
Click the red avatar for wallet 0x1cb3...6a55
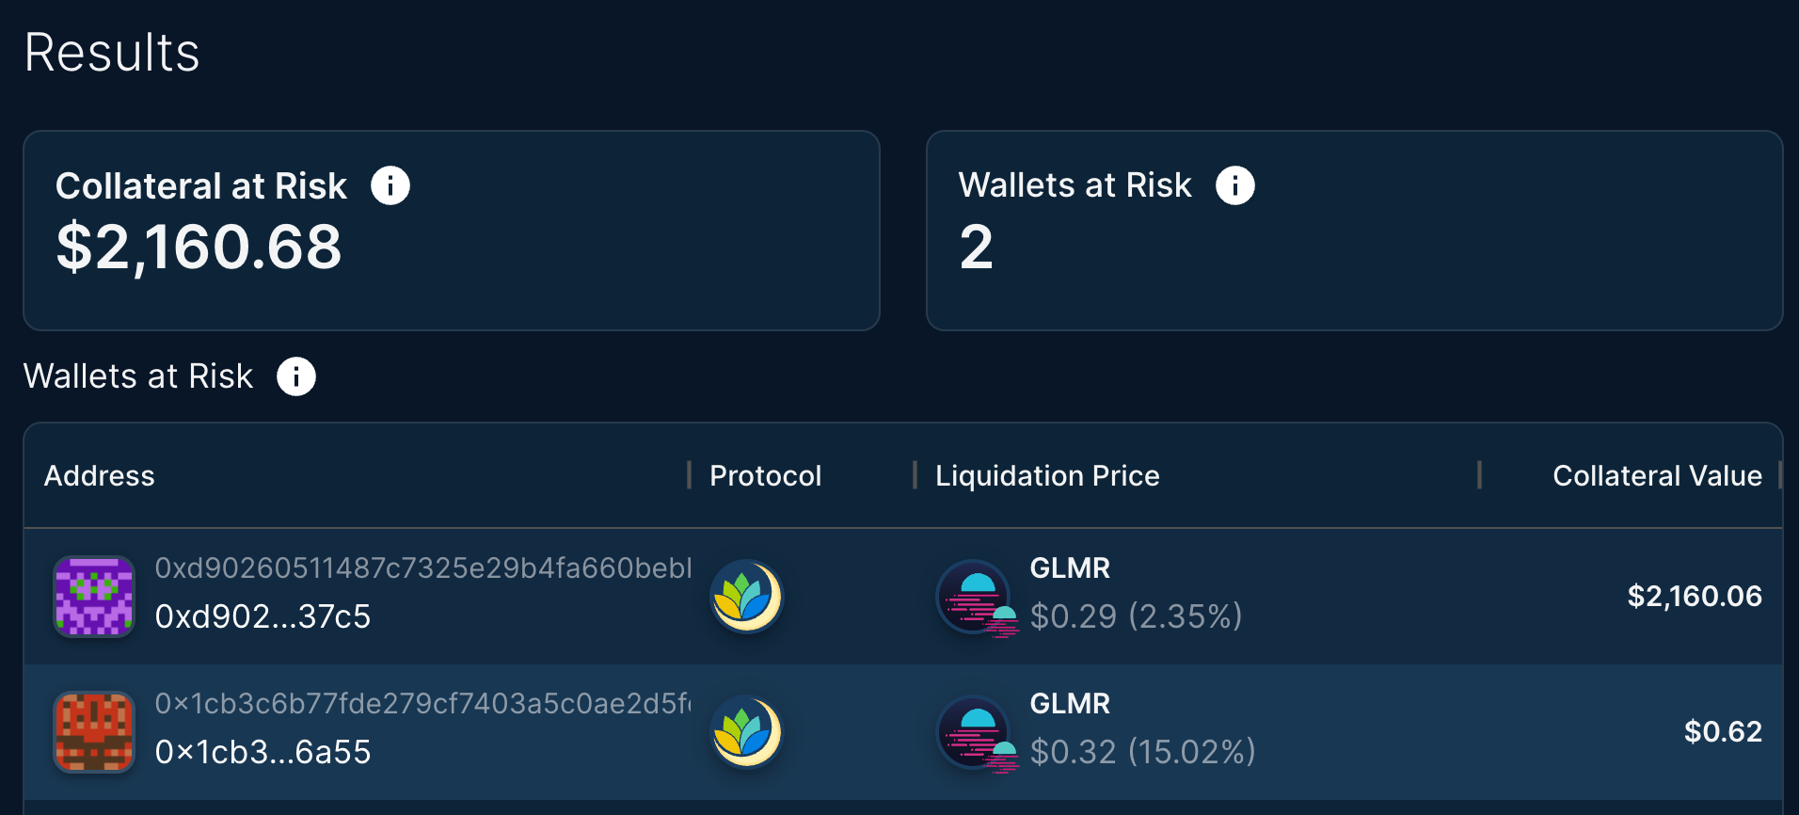(x=94, y=731)
